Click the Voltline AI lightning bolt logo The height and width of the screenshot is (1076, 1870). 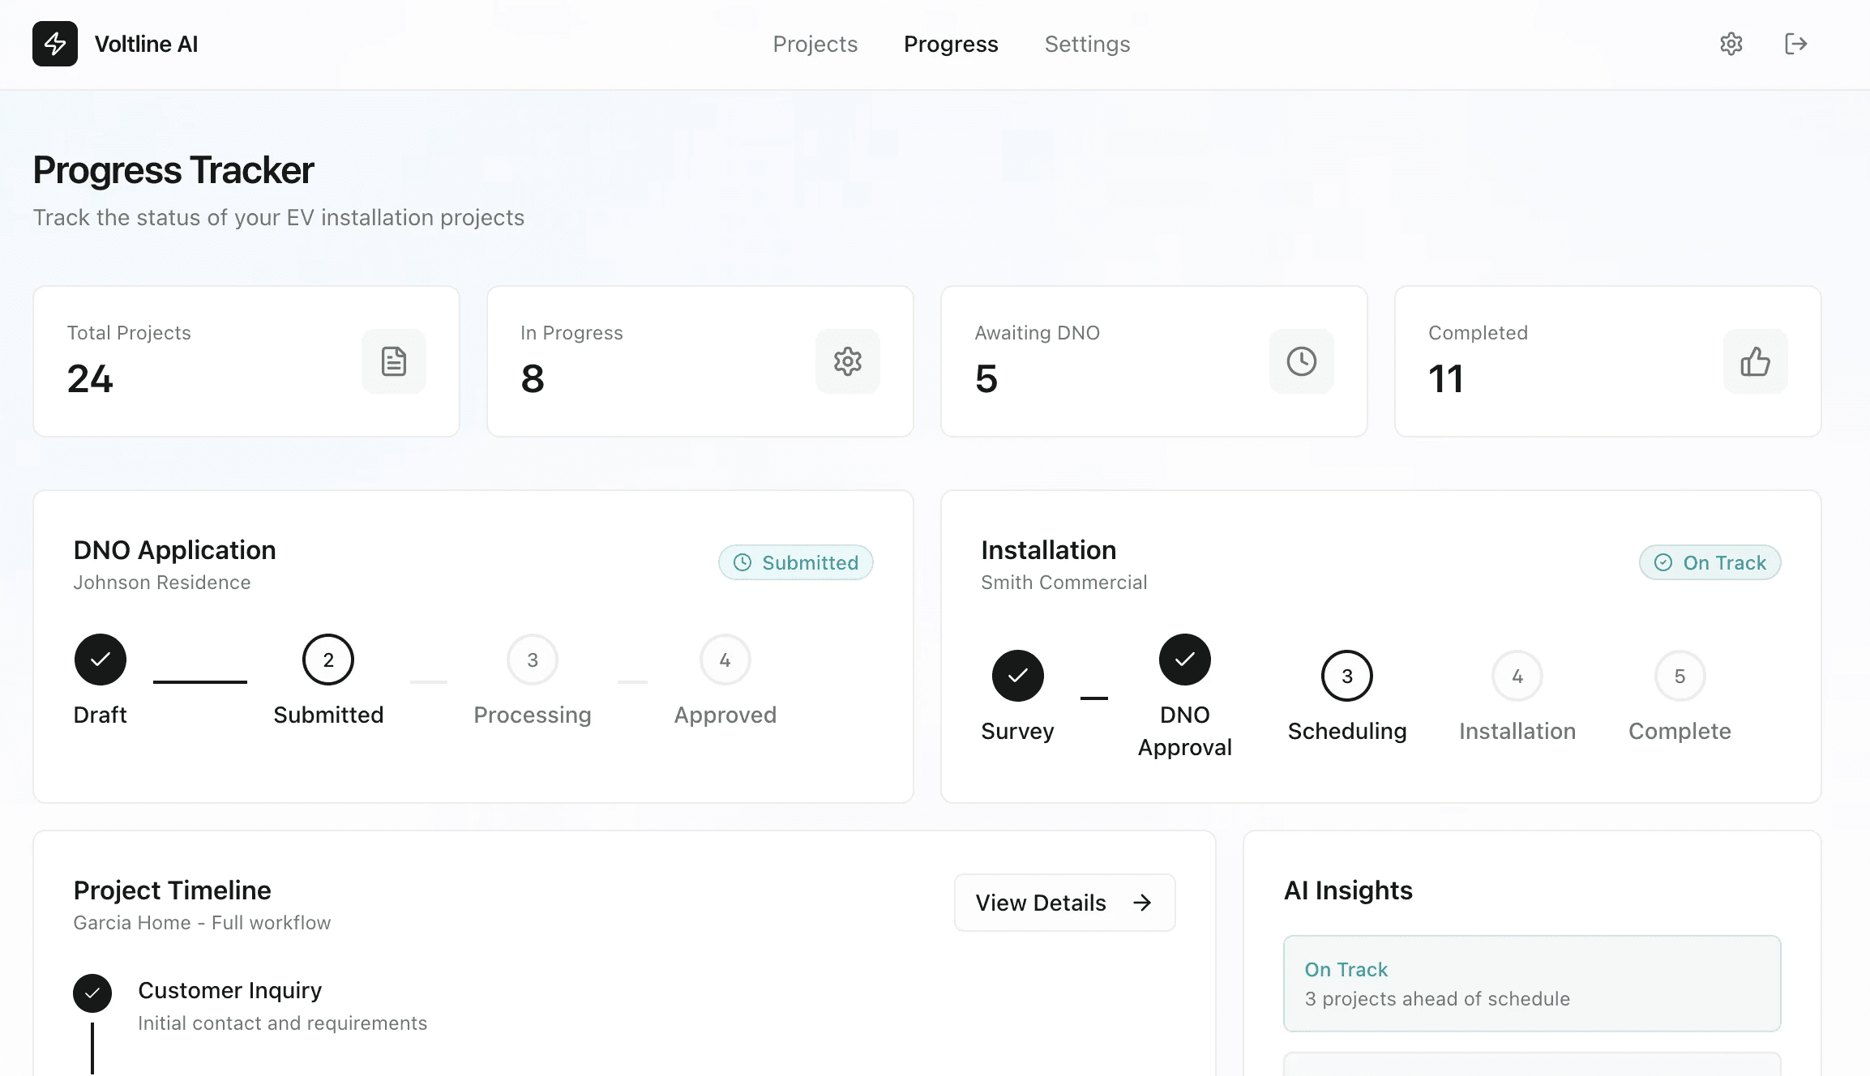pyautogui.click(x=55, y=44)
